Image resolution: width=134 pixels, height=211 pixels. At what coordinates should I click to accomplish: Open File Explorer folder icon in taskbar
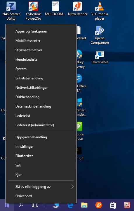(x=84, y=205)
